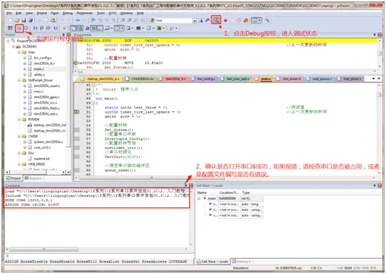Click the Step Over icon

(x=42, y=28)
